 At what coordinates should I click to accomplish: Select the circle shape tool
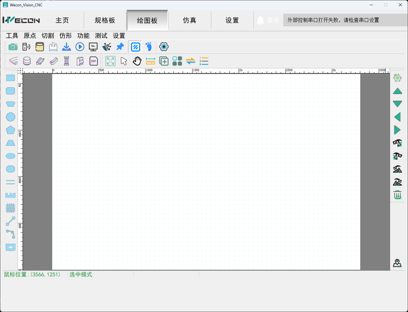click(11, 117)
